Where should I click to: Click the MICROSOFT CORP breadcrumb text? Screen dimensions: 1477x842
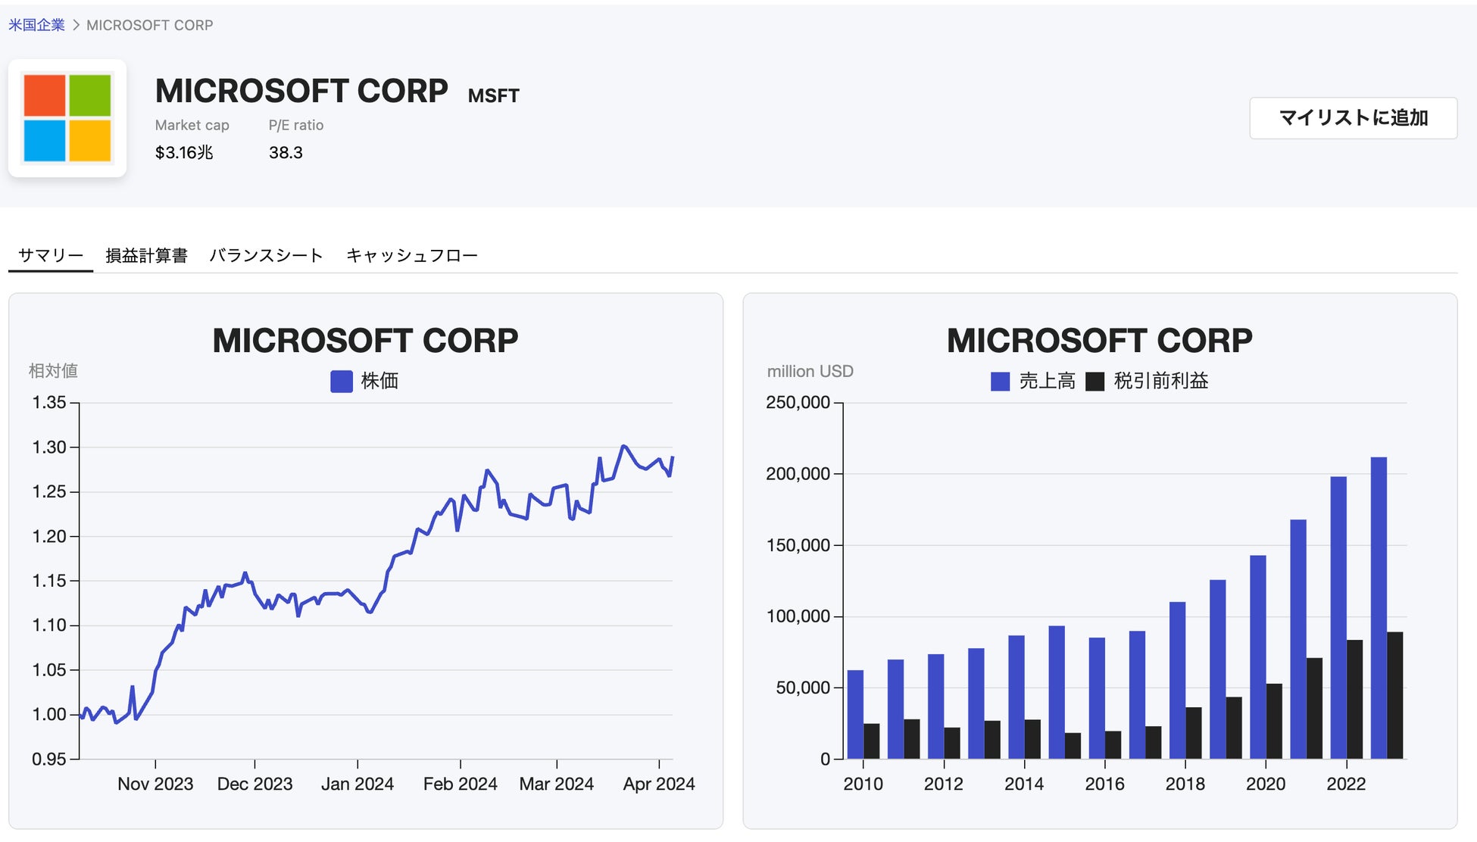[149, 25]
